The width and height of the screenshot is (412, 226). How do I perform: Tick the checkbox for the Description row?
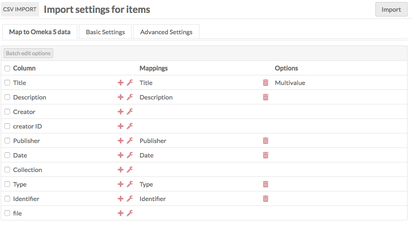pyautogui.click(x=7, y=97)
